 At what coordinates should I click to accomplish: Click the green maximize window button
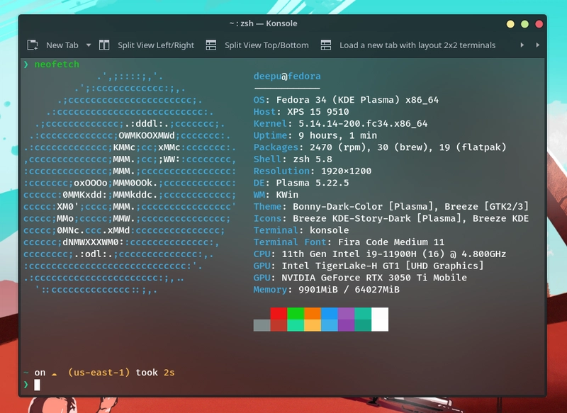524,24
